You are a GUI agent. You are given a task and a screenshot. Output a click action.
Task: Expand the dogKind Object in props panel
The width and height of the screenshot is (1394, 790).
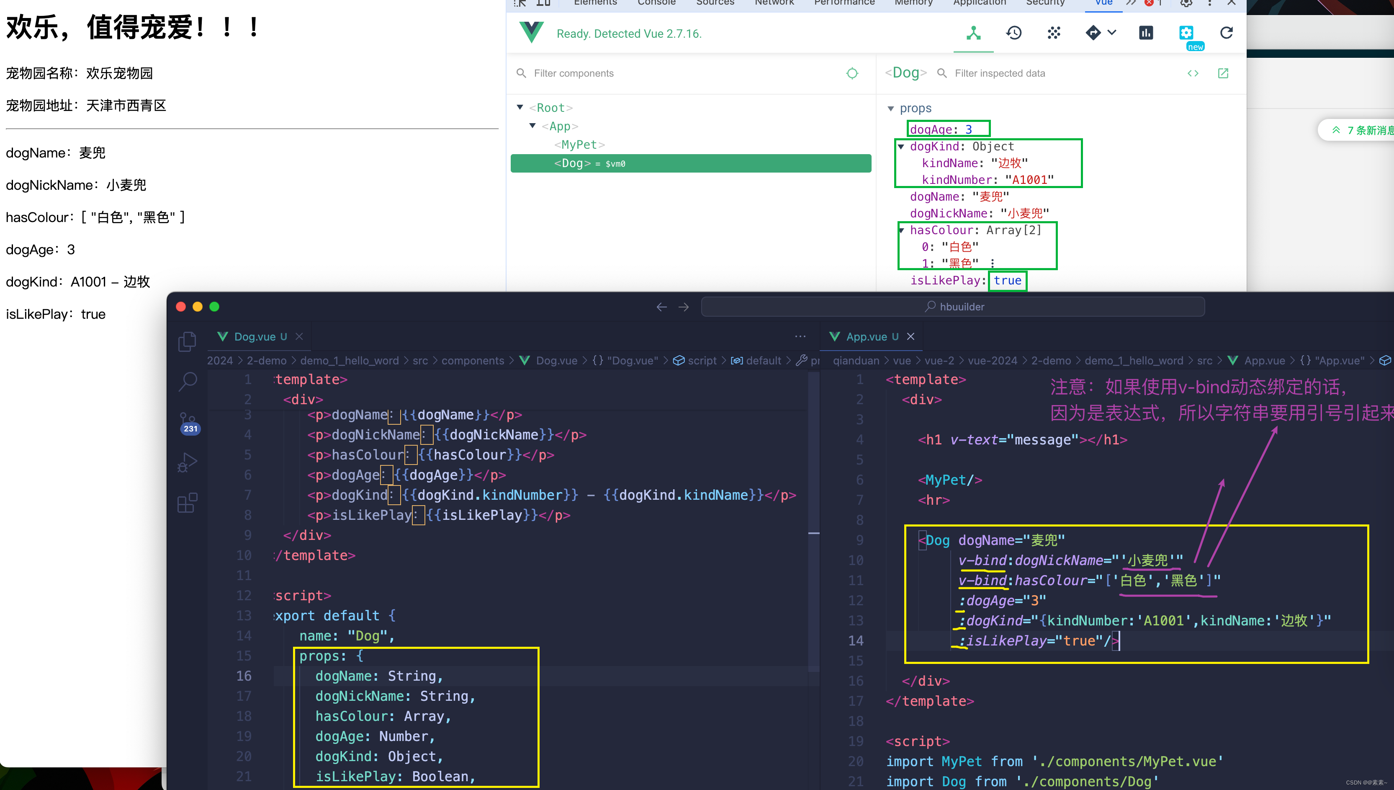click(901, 147)
